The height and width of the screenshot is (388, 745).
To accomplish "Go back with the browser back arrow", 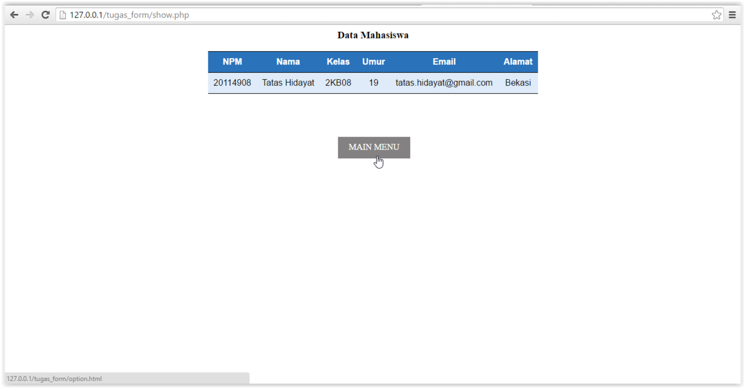I will click(x=14, y=15).
